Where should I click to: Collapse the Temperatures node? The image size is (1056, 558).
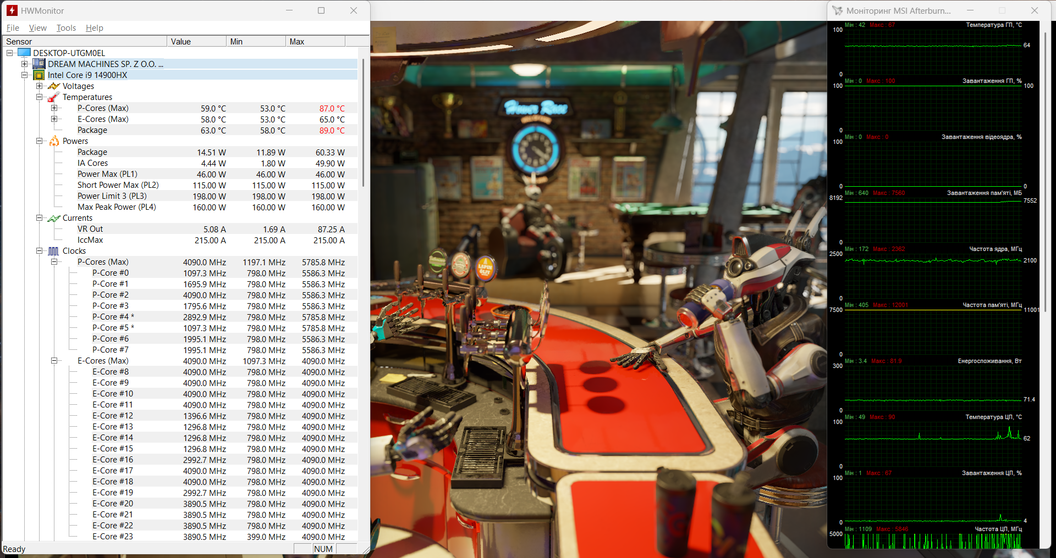tap(39, 97)
